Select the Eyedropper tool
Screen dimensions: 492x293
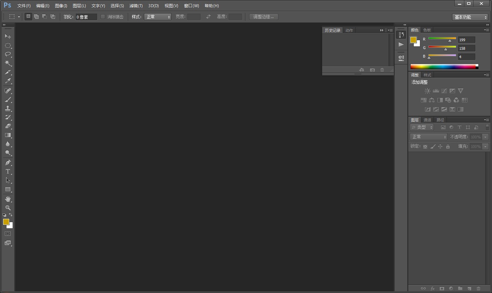(8, 81)
